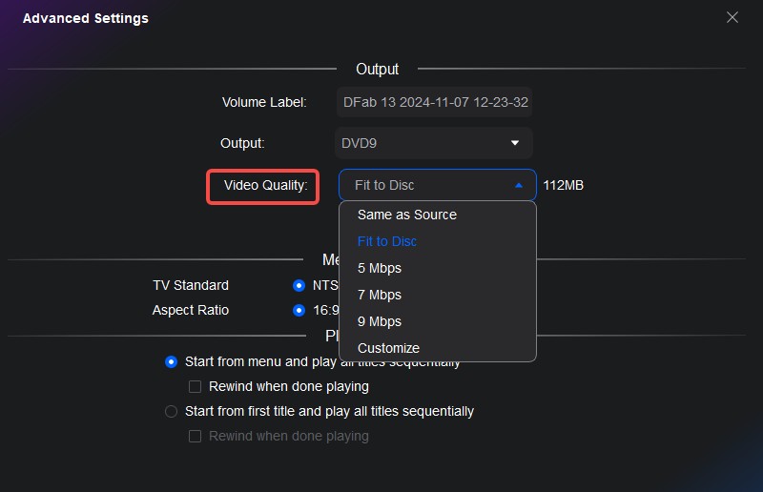Choose Fit to Disc in list
Screen dimensions: 763x492
[x=387, y=241]
